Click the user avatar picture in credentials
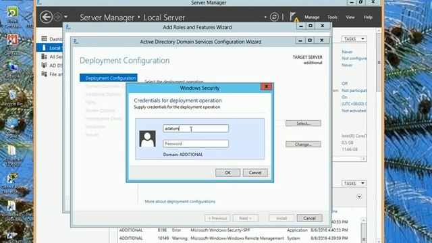This screenshot has height=243, width=432. pos(147,138)
